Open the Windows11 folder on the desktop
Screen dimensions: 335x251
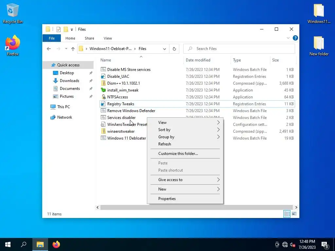319,13
